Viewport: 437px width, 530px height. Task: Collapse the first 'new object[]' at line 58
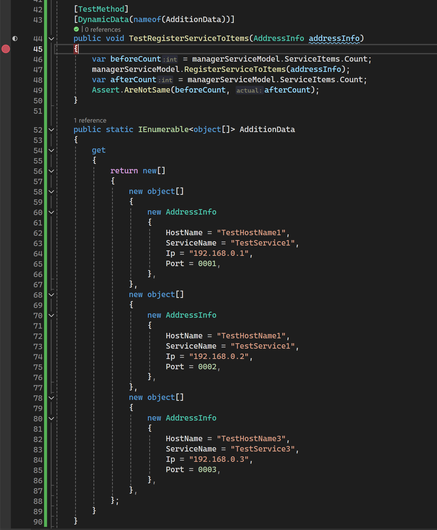coord(51,192)
